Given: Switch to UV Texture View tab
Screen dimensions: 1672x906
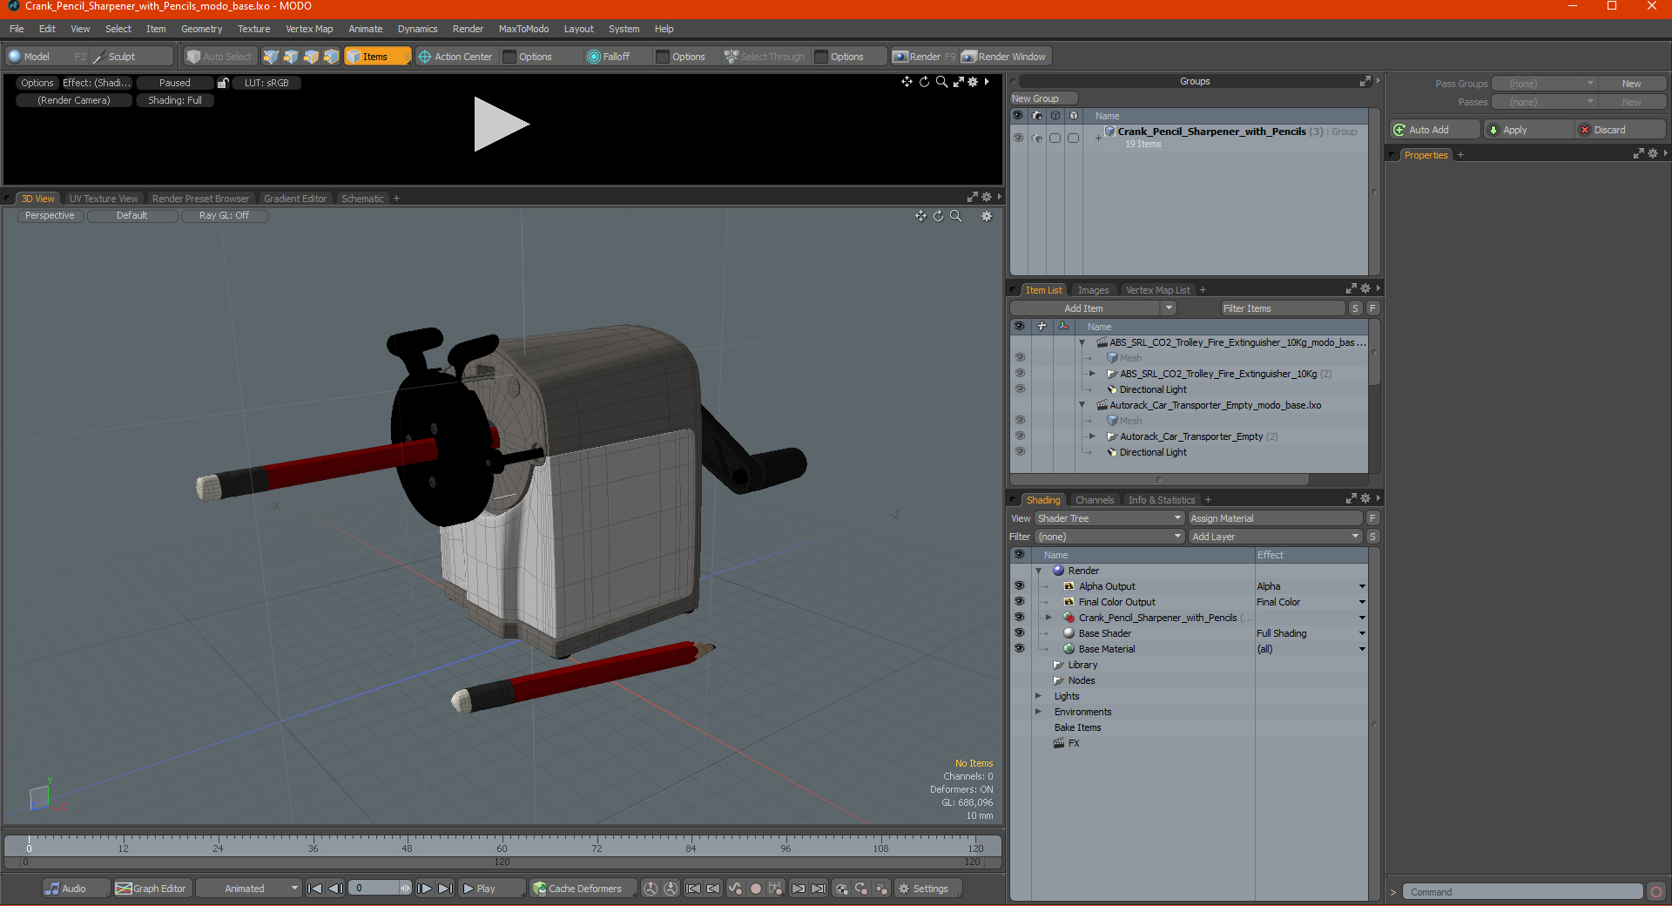Looking at the screenshot, I should tap(104, 199).
